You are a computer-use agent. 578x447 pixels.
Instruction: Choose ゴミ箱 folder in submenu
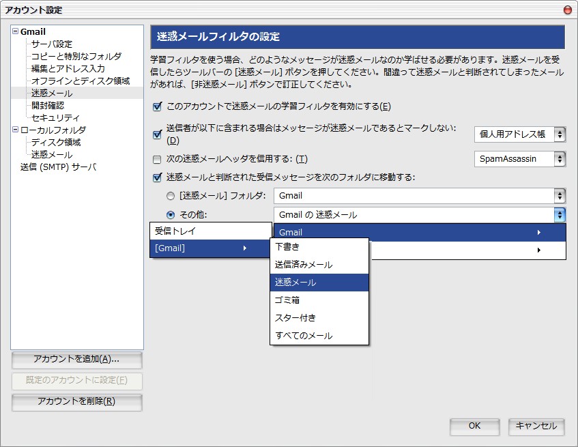[x=319, y=300]
